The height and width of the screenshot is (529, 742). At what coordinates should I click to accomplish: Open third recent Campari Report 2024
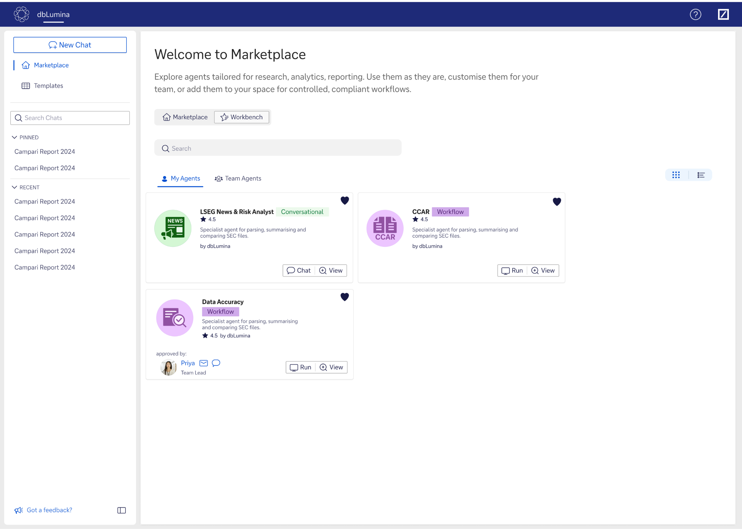(44, 234)
